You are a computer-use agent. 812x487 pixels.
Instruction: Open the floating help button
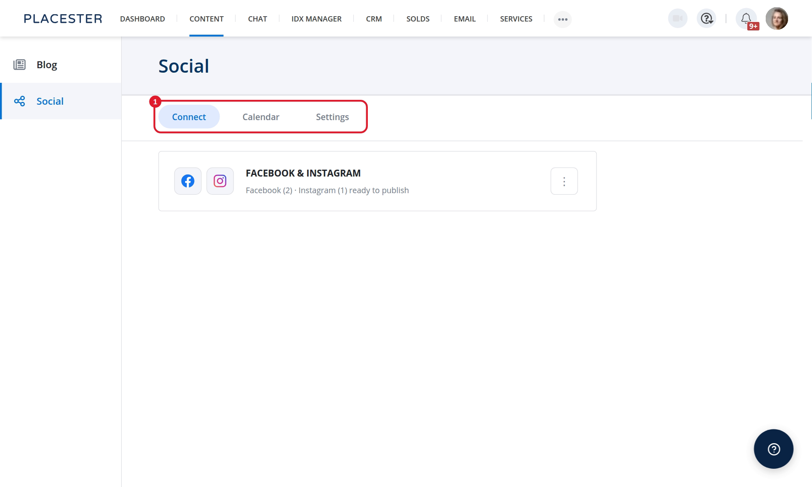coord(773,449)
